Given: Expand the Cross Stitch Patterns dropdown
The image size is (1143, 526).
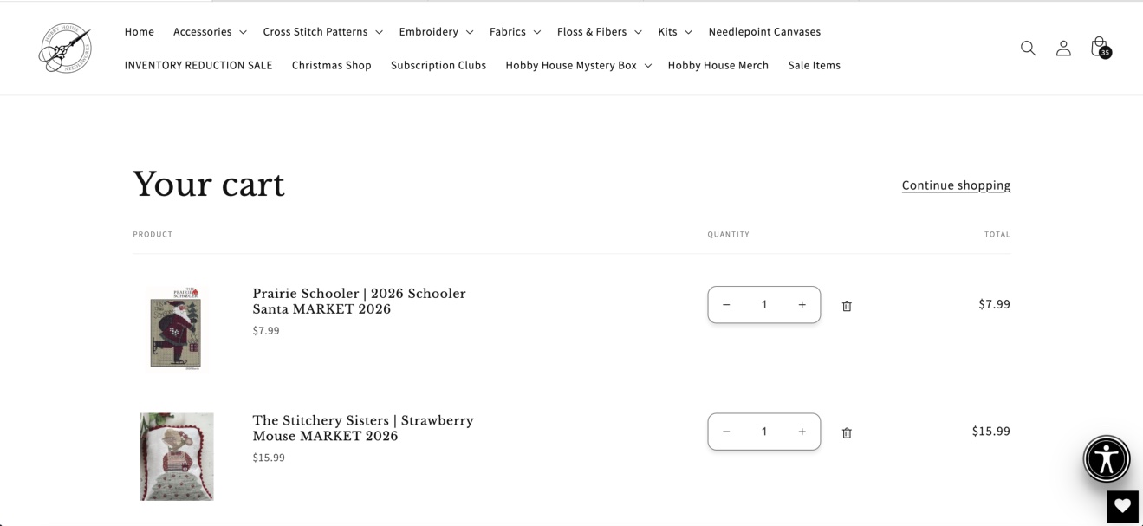Looking at the screenshot, I should [322, 32].
